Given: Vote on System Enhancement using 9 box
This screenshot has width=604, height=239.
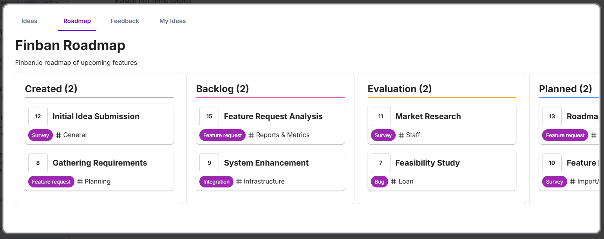Looking at the screenshot, I should 209,163.
